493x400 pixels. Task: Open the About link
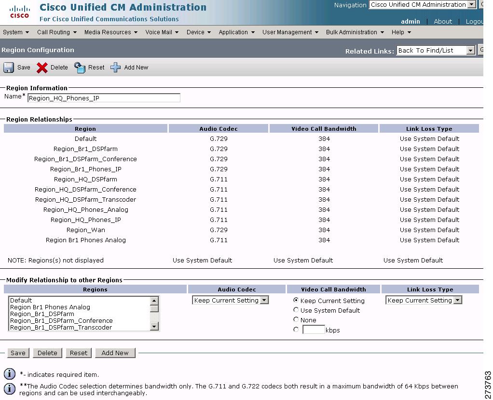click(x=443, y=21)
